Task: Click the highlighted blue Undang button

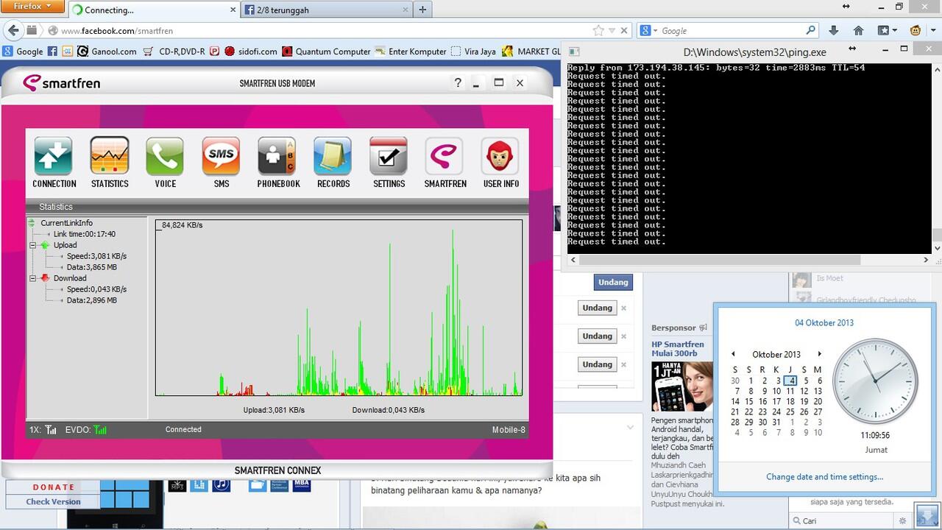Action: [613, 282]
